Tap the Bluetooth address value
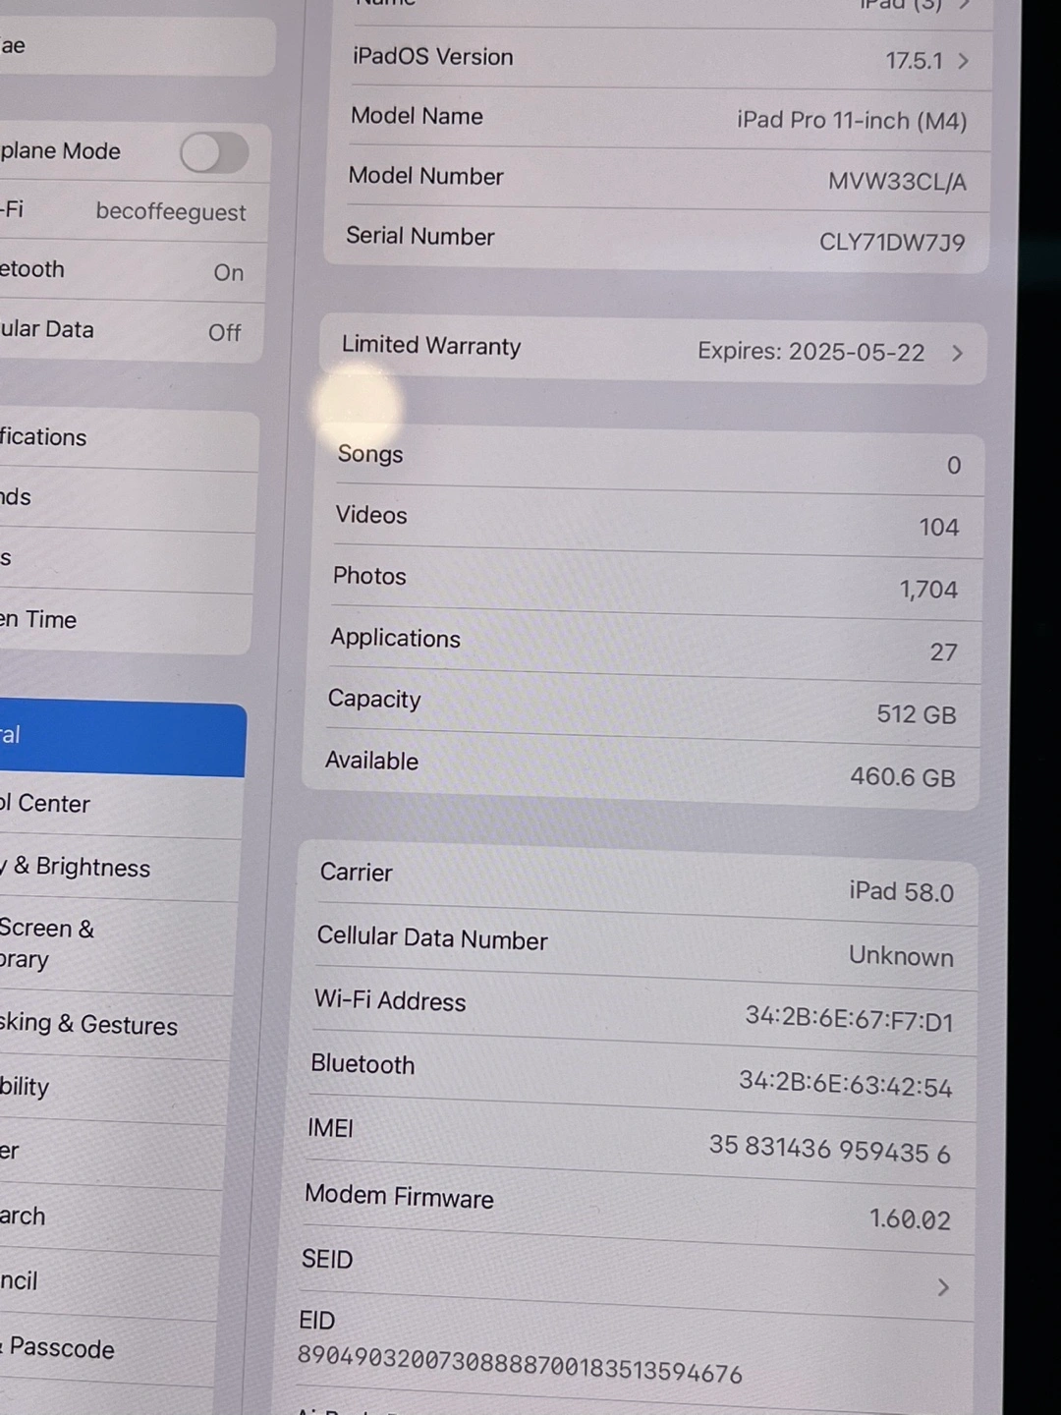1061x1415 pixels. pyautogui.click(x=846, y=1085)
